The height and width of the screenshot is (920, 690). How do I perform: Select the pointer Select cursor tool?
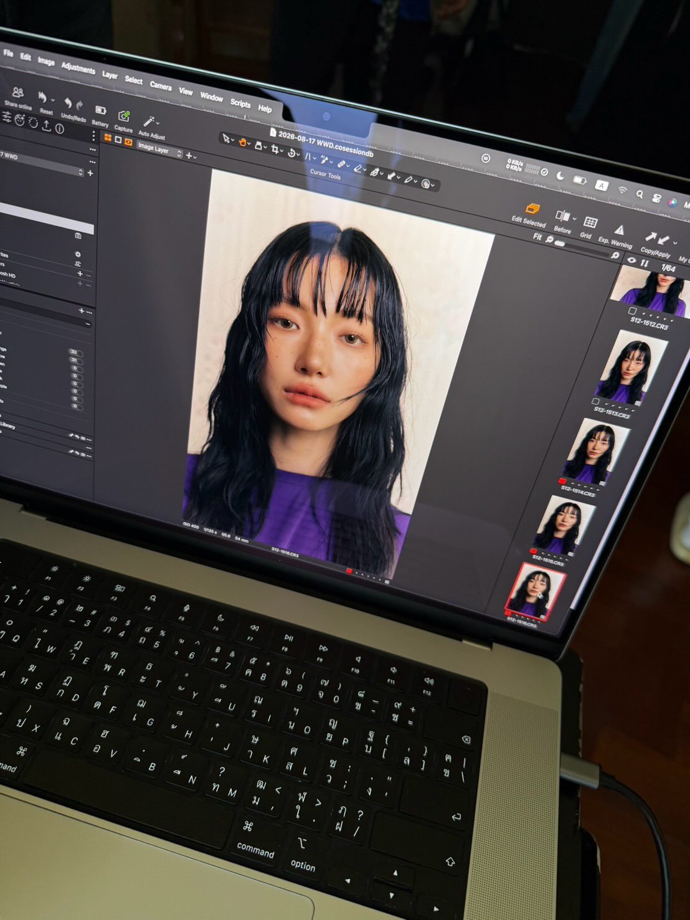pyautogui.click(x=226, y=138)
